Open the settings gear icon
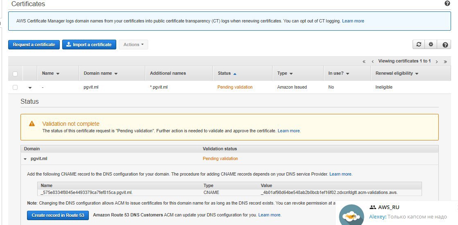Screen dimensions: 458x225 point(431,45)
